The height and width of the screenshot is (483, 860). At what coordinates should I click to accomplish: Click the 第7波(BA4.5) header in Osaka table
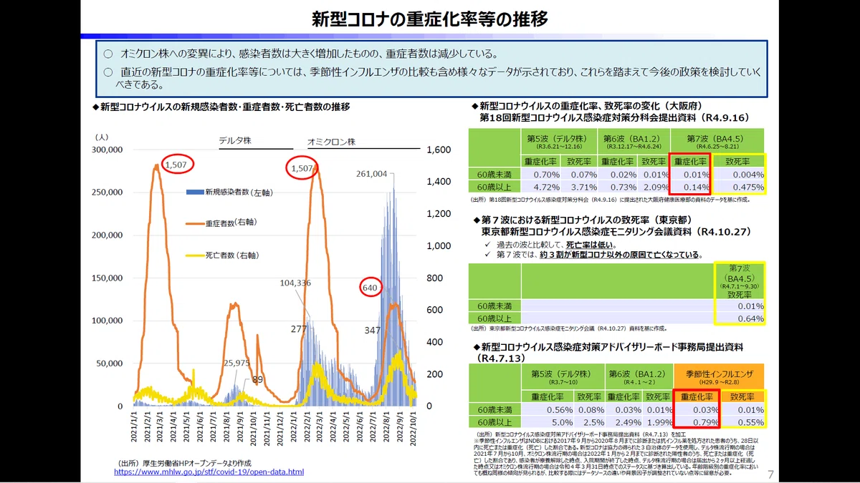pos(717,141)
